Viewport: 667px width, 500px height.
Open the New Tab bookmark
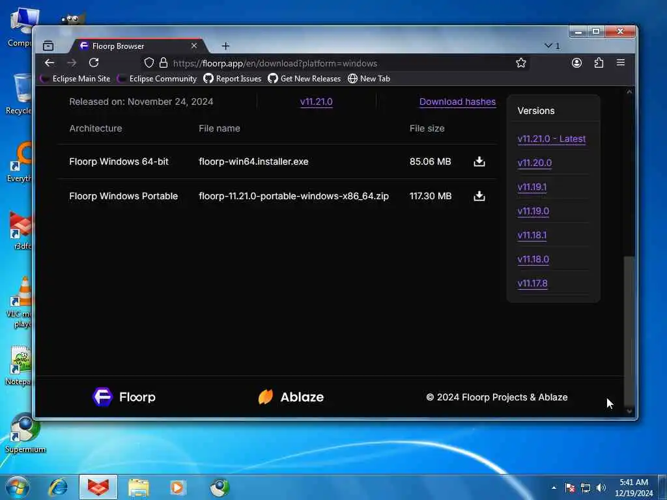click(369, 79)
